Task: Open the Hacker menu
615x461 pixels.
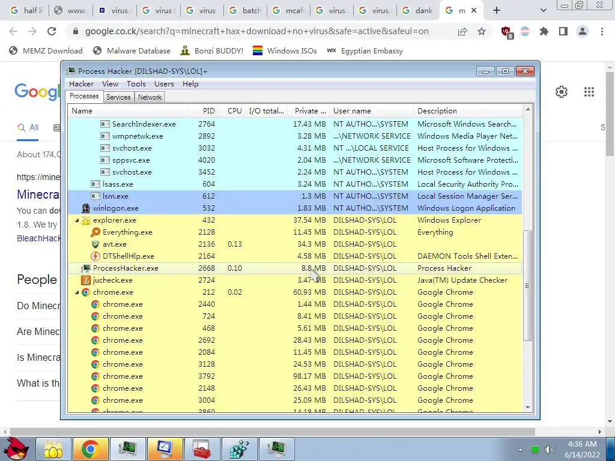Action: coord(81,84)
